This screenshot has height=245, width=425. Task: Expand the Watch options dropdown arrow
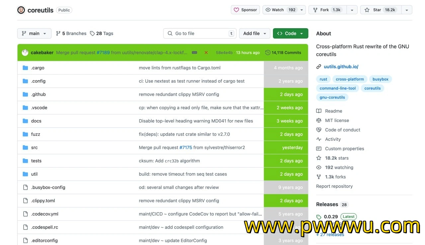pos(302,10)
